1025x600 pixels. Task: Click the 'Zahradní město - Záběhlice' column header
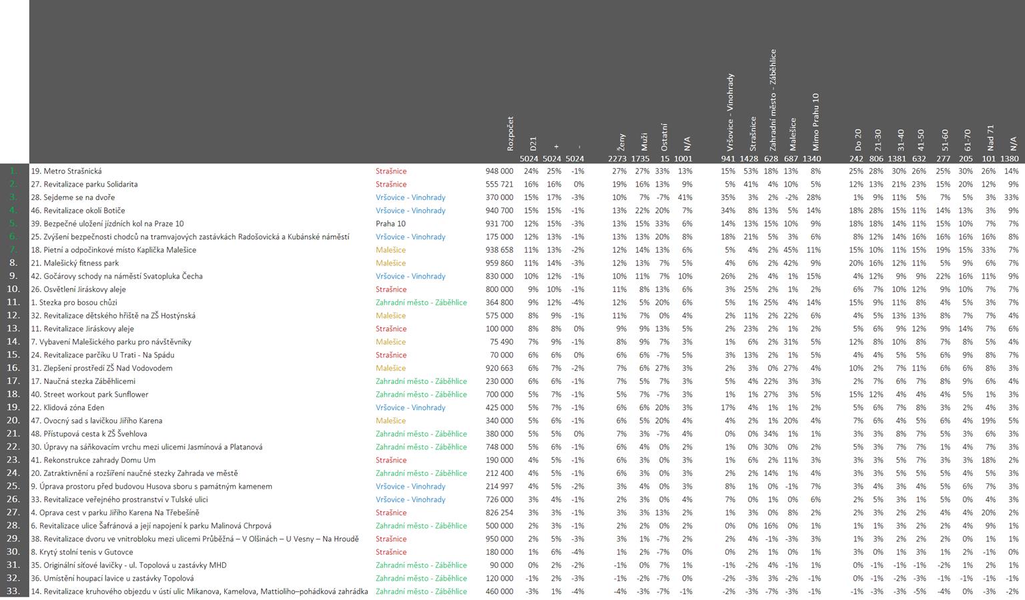pos(773,100)
